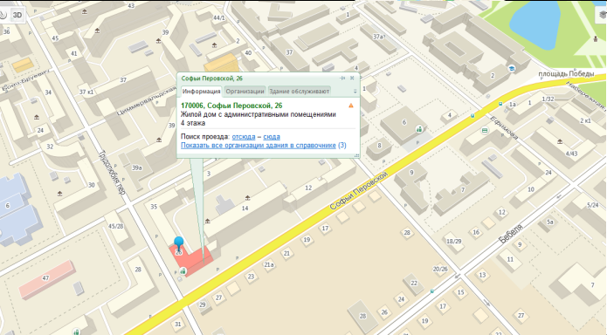Click the orange warning triangle icon
607x335 pixels.
coord(351,106)
